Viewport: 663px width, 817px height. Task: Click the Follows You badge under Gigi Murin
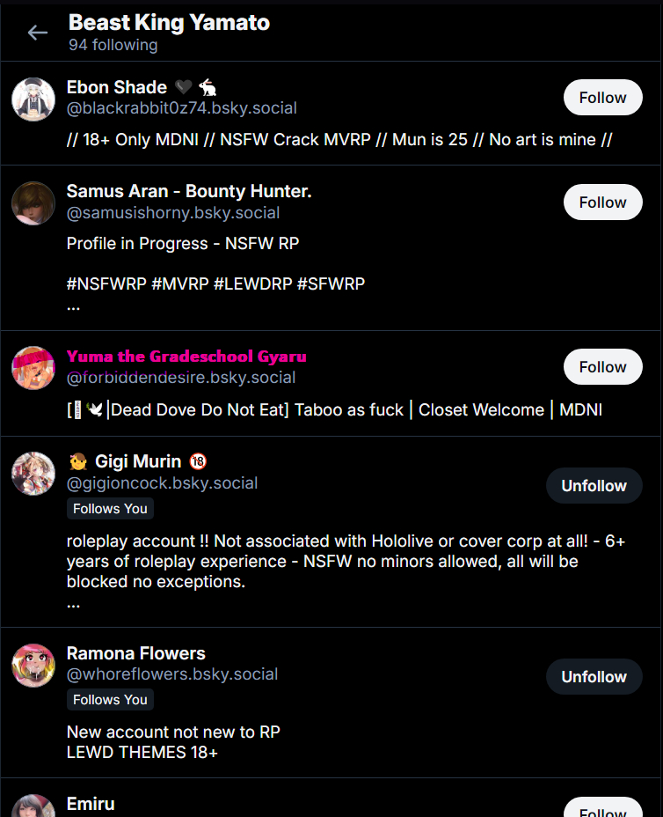110,509
